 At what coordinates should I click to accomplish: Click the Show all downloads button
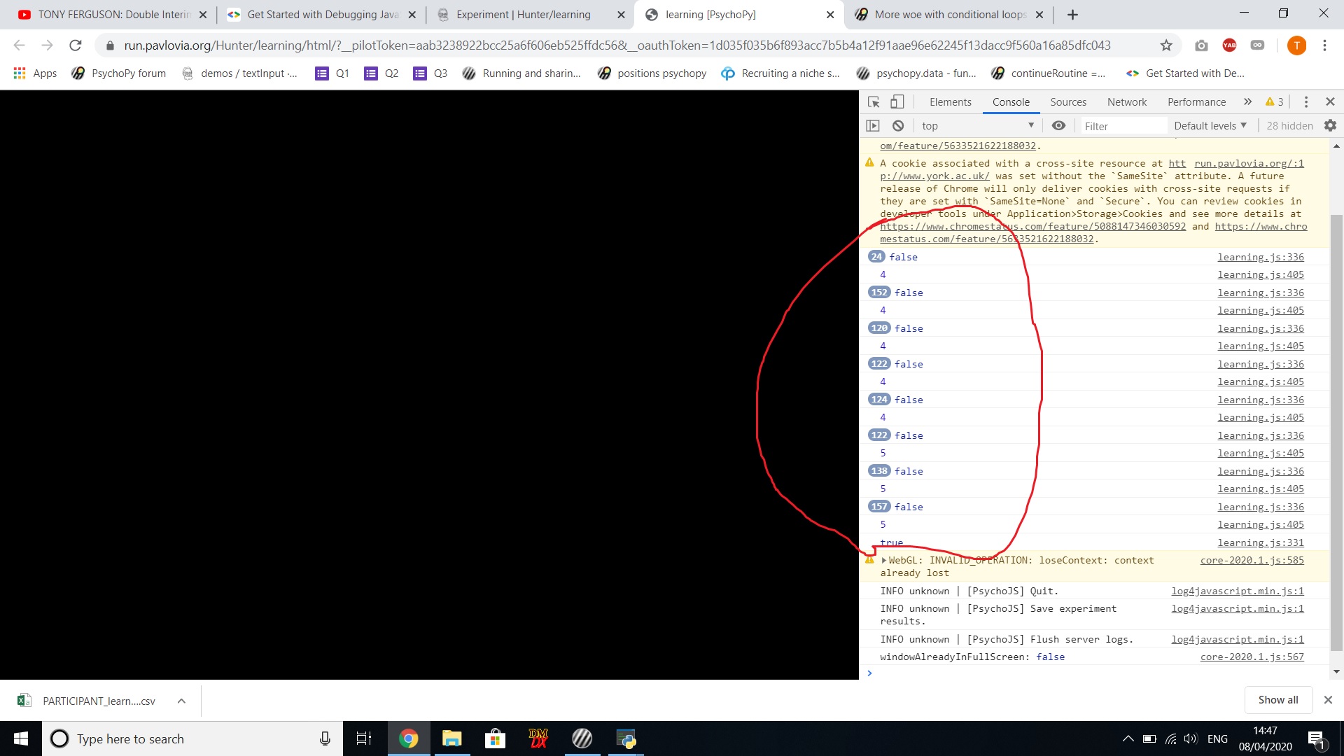tap(1277, 700)
